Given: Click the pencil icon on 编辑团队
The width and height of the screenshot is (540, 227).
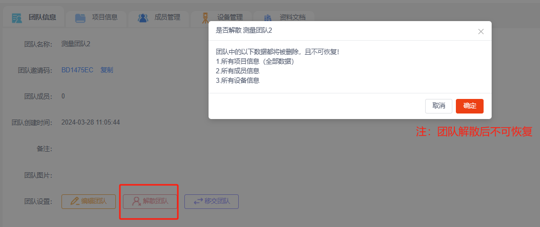Looking at the screenshot, I should (x=75, y=201).
